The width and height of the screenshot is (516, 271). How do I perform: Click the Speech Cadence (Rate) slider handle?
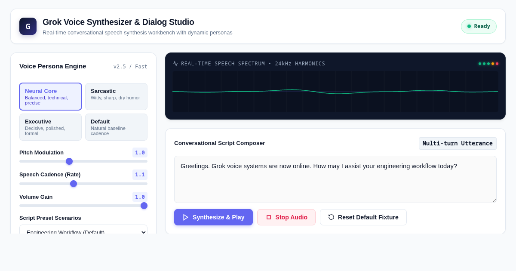coord(74,184)
